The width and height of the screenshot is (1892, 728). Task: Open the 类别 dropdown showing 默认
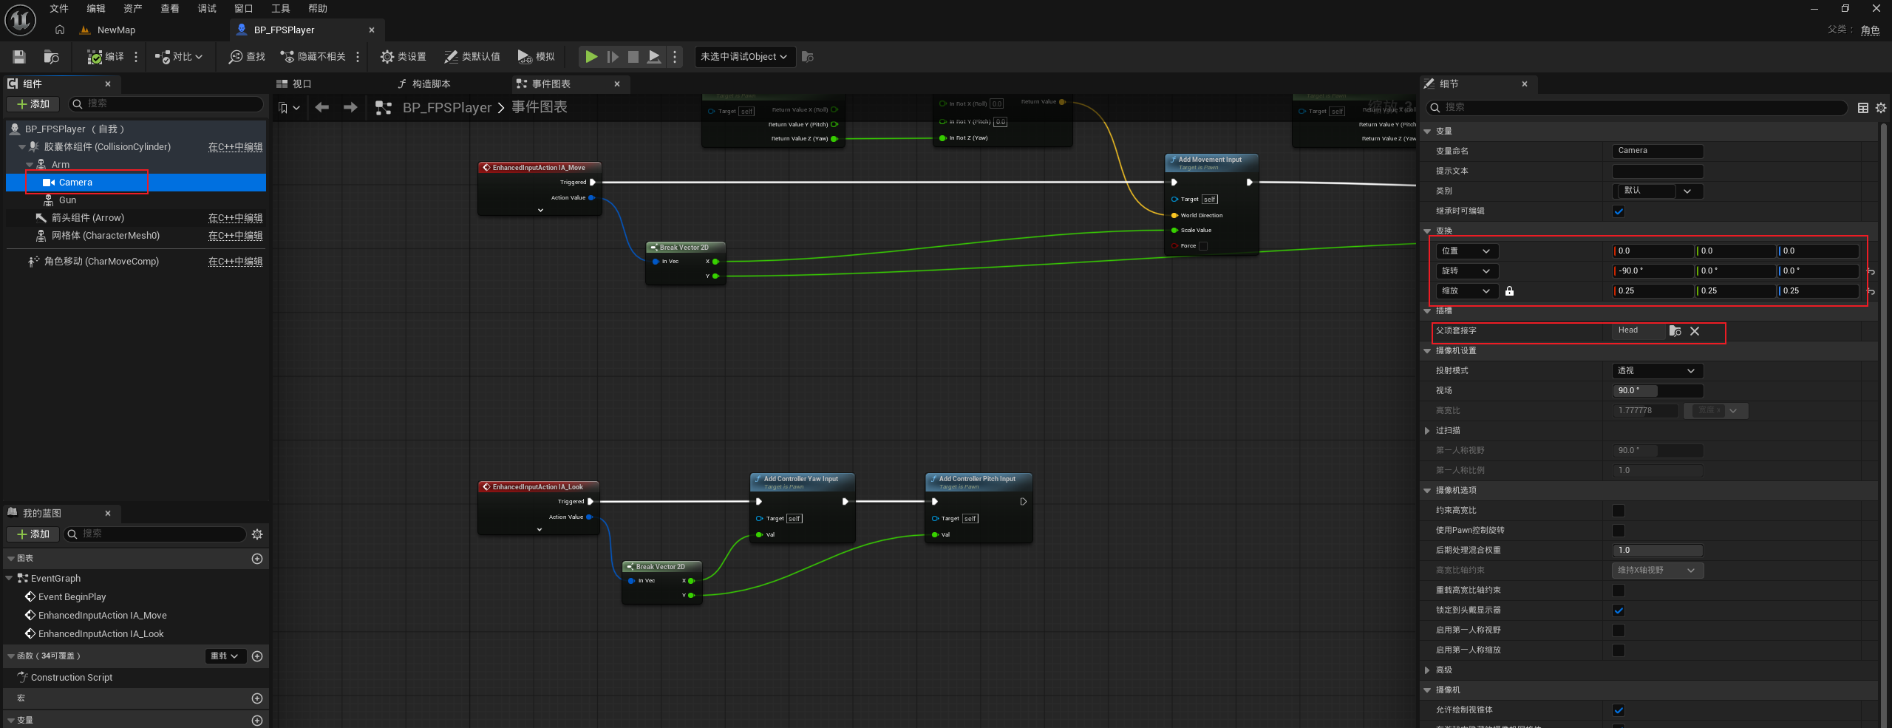(x=1658, y=191)
